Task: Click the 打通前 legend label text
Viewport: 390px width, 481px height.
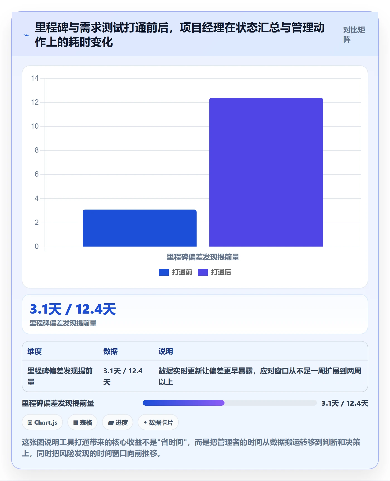Action: [x=182, y=272]
